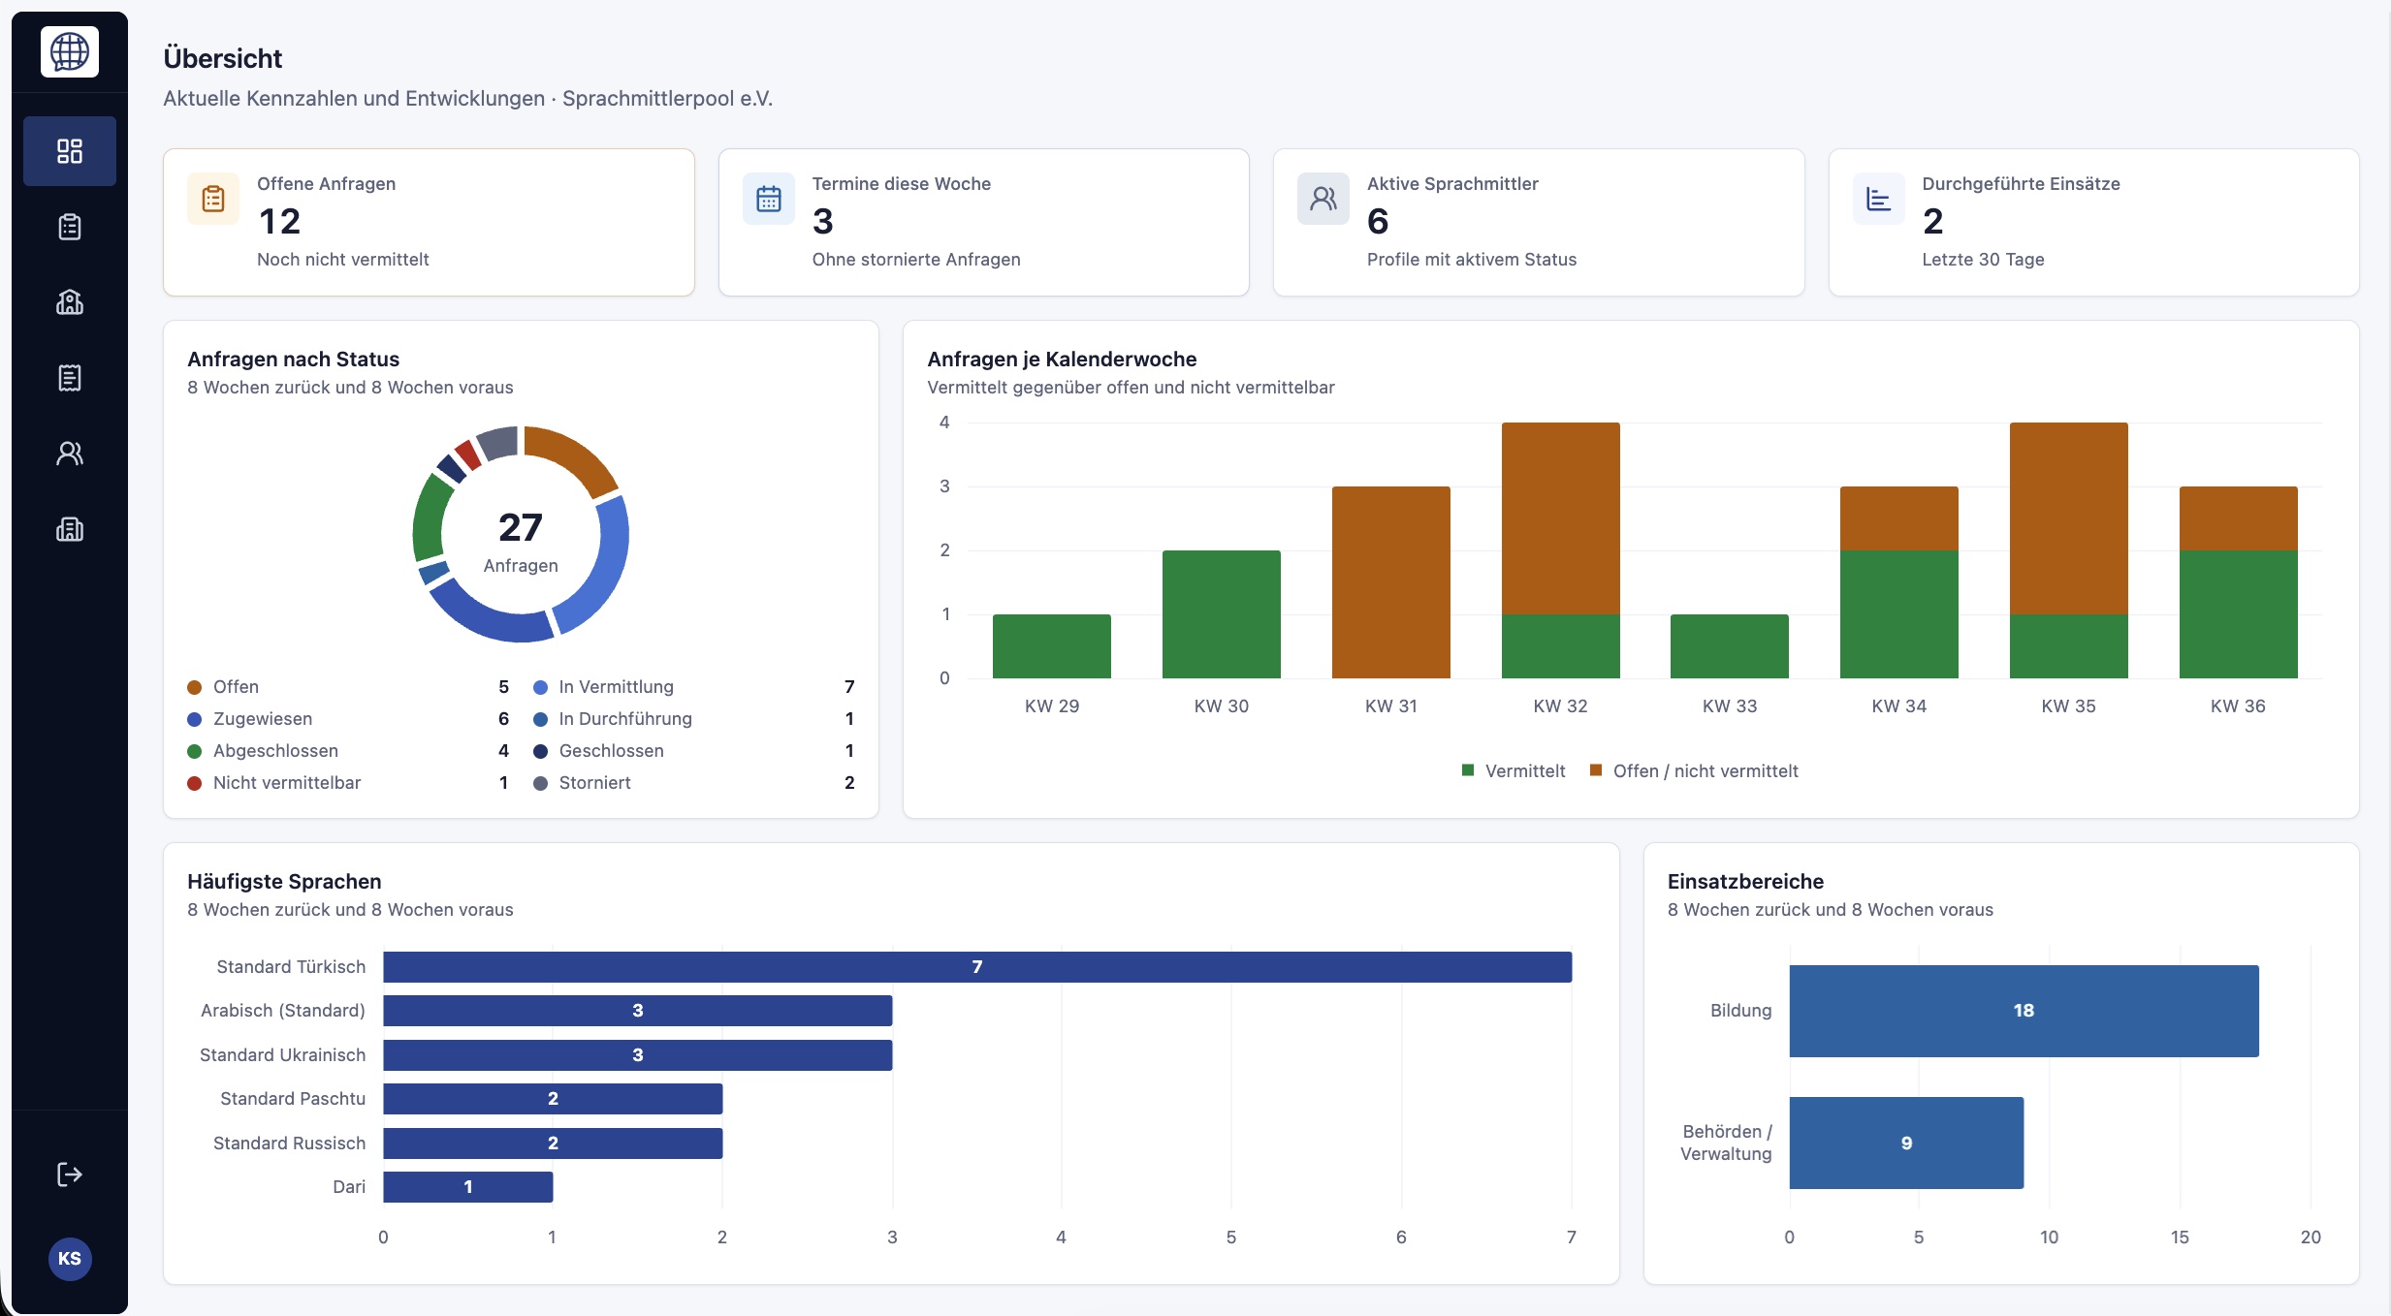This screenshot has height=1316, width=2391.
Task: Select the green Abgeschlossen legend dot
Action: (x=195, y=751)
